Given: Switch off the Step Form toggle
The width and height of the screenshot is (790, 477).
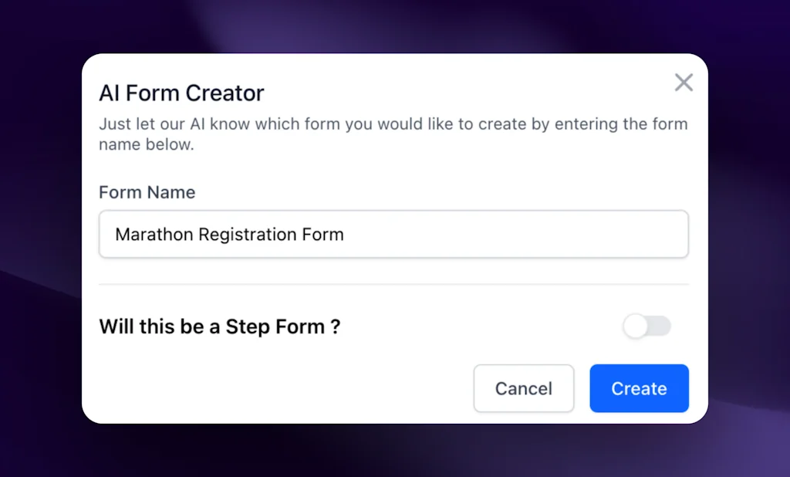Looking at the screenshot, I should tap(647, 326).
